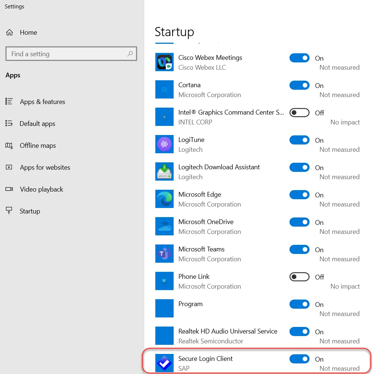Click the search magnifier icon
375x374 pixels.
130,54
